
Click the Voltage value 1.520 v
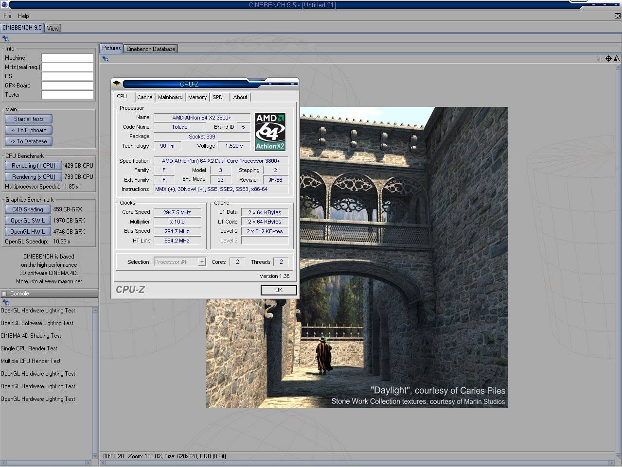coord(234,146)
